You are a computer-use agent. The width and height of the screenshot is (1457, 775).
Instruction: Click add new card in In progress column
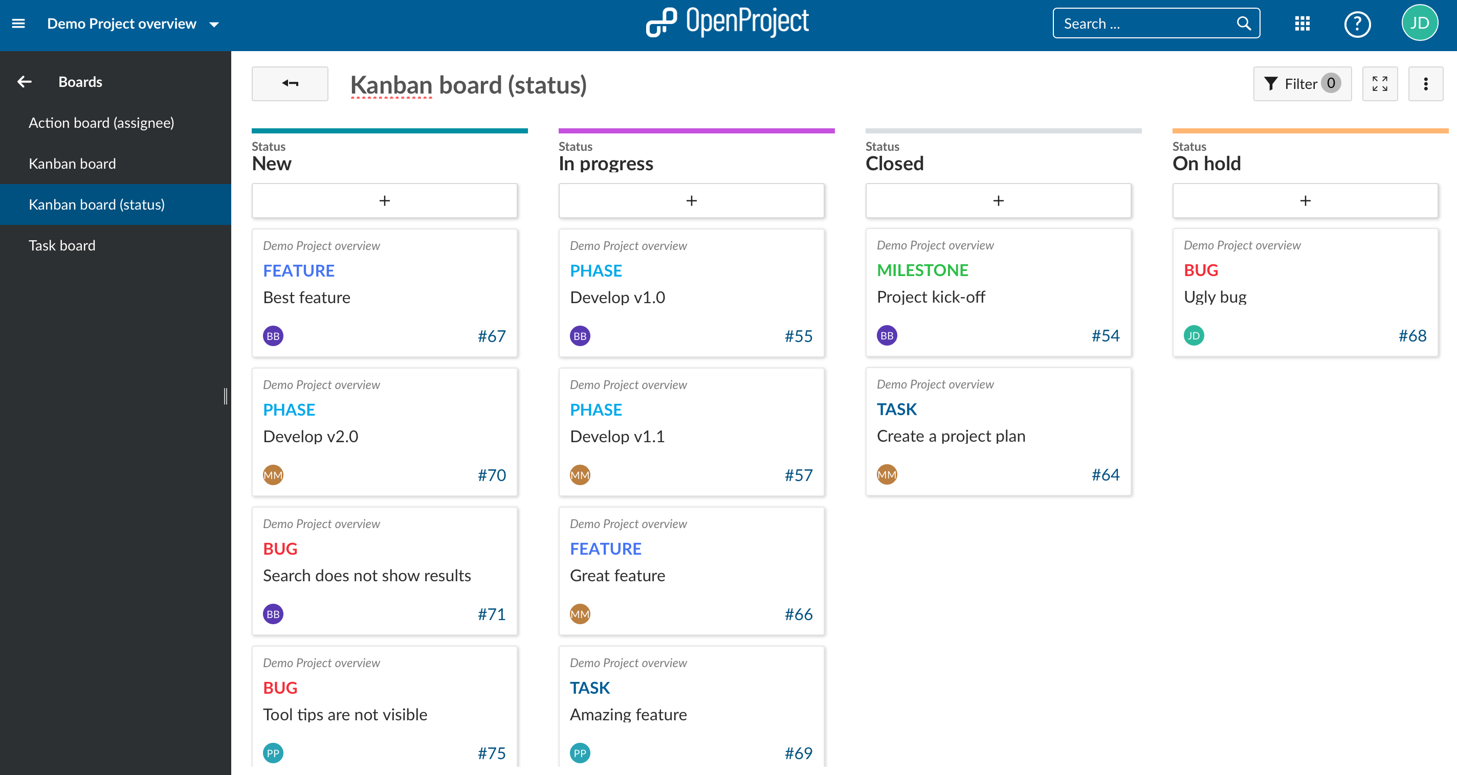point(691,200)
